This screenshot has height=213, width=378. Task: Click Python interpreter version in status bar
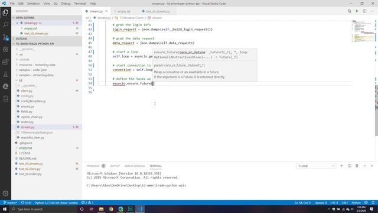57,202
